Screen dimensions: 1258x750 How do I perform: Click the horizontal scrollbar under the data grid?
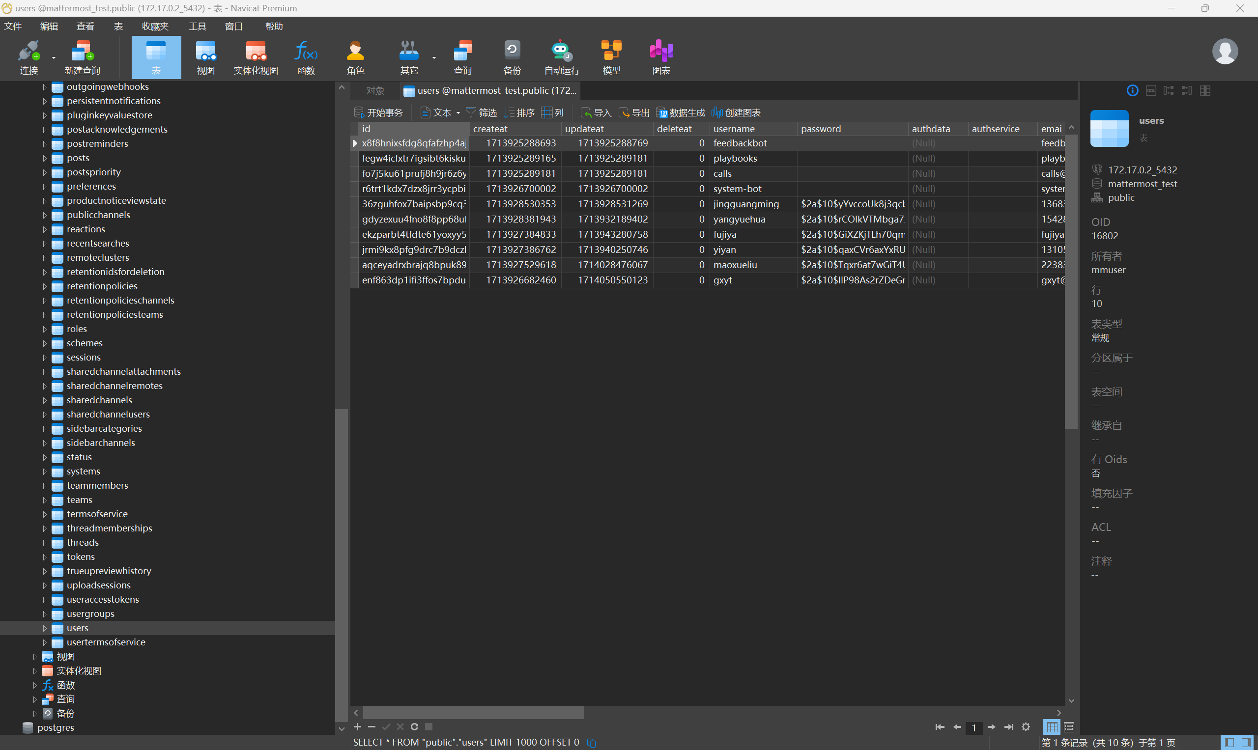click(x=473, y=713)
